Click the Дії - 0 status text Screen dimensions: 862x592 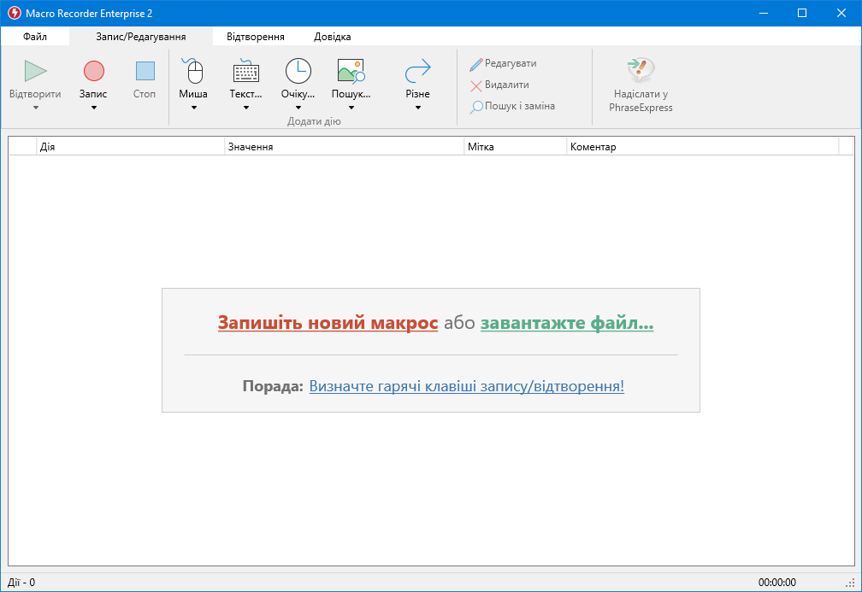click(x=21, y=583)
